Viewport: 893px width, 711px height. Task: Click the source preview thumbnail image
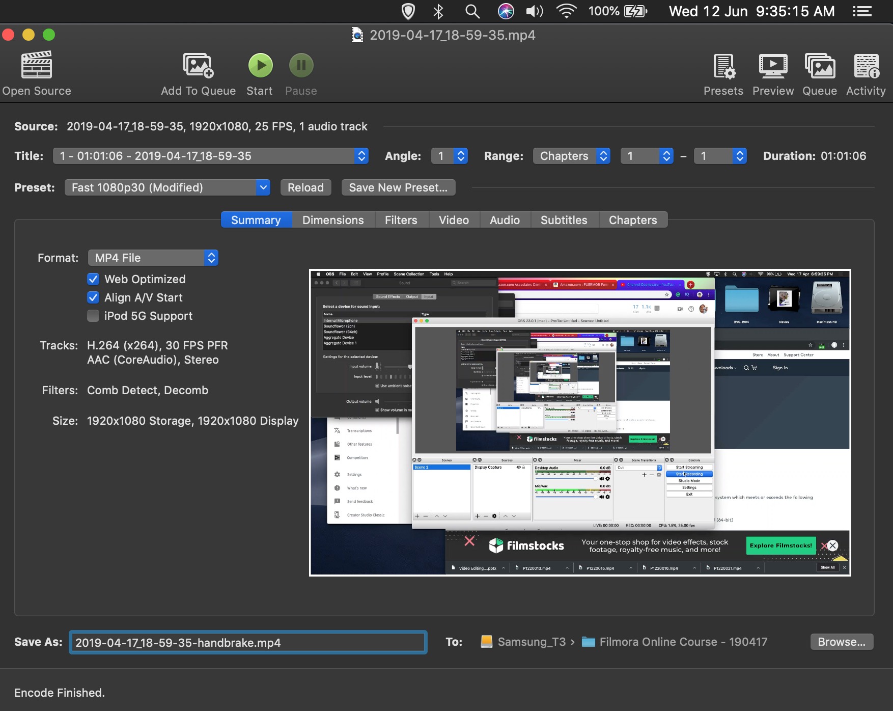point(580,423)
